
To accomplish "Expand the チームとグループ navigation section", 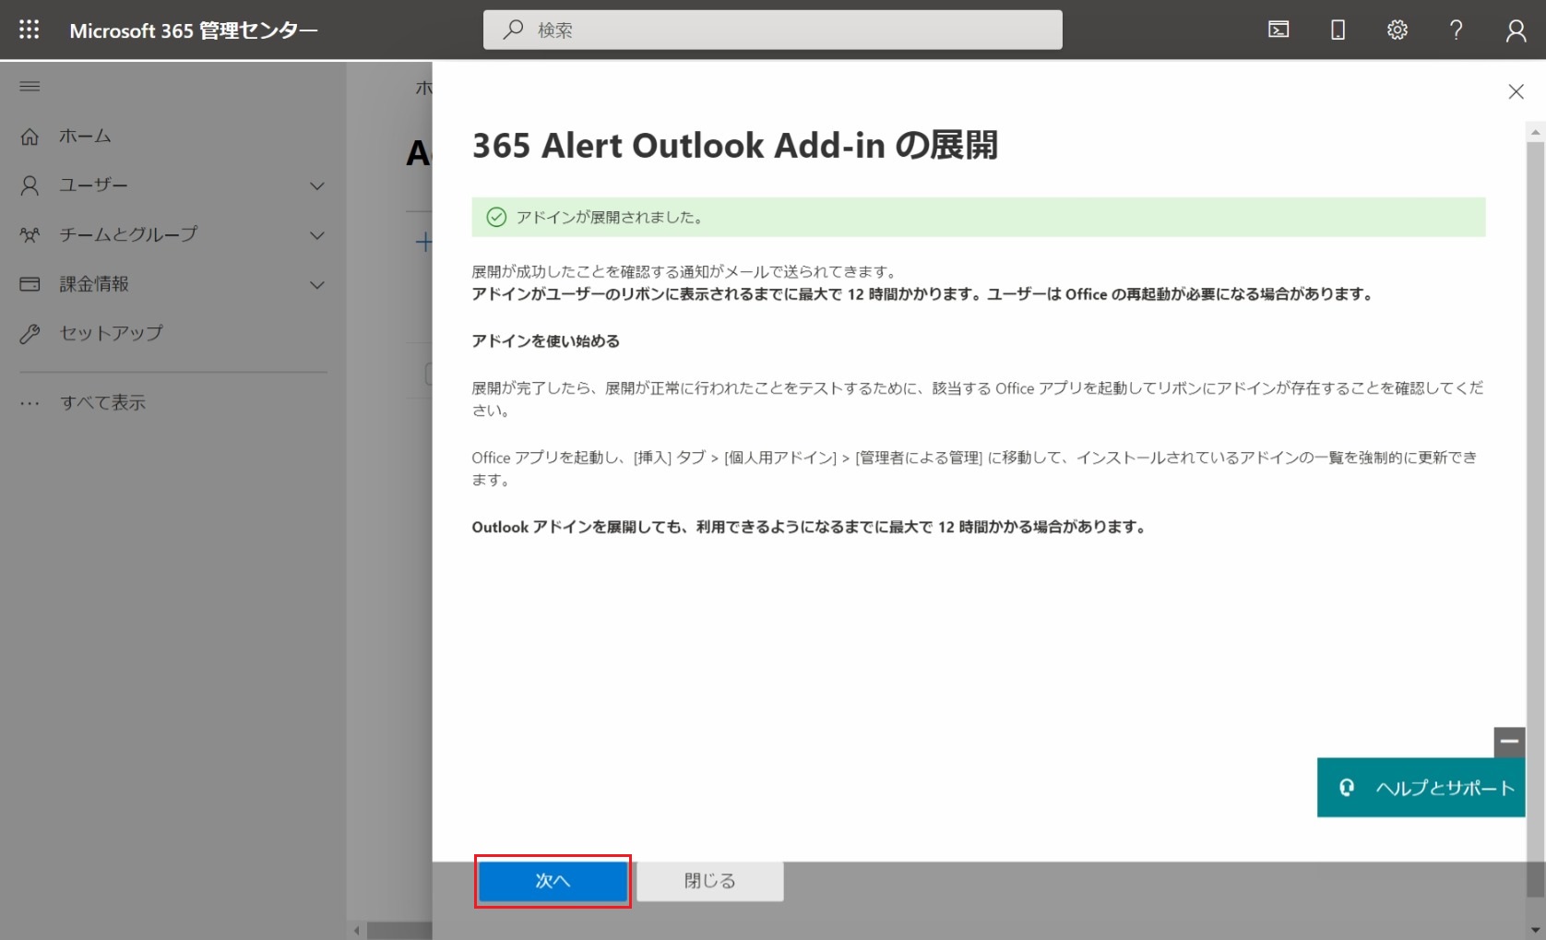I will [x=316, y=235].
